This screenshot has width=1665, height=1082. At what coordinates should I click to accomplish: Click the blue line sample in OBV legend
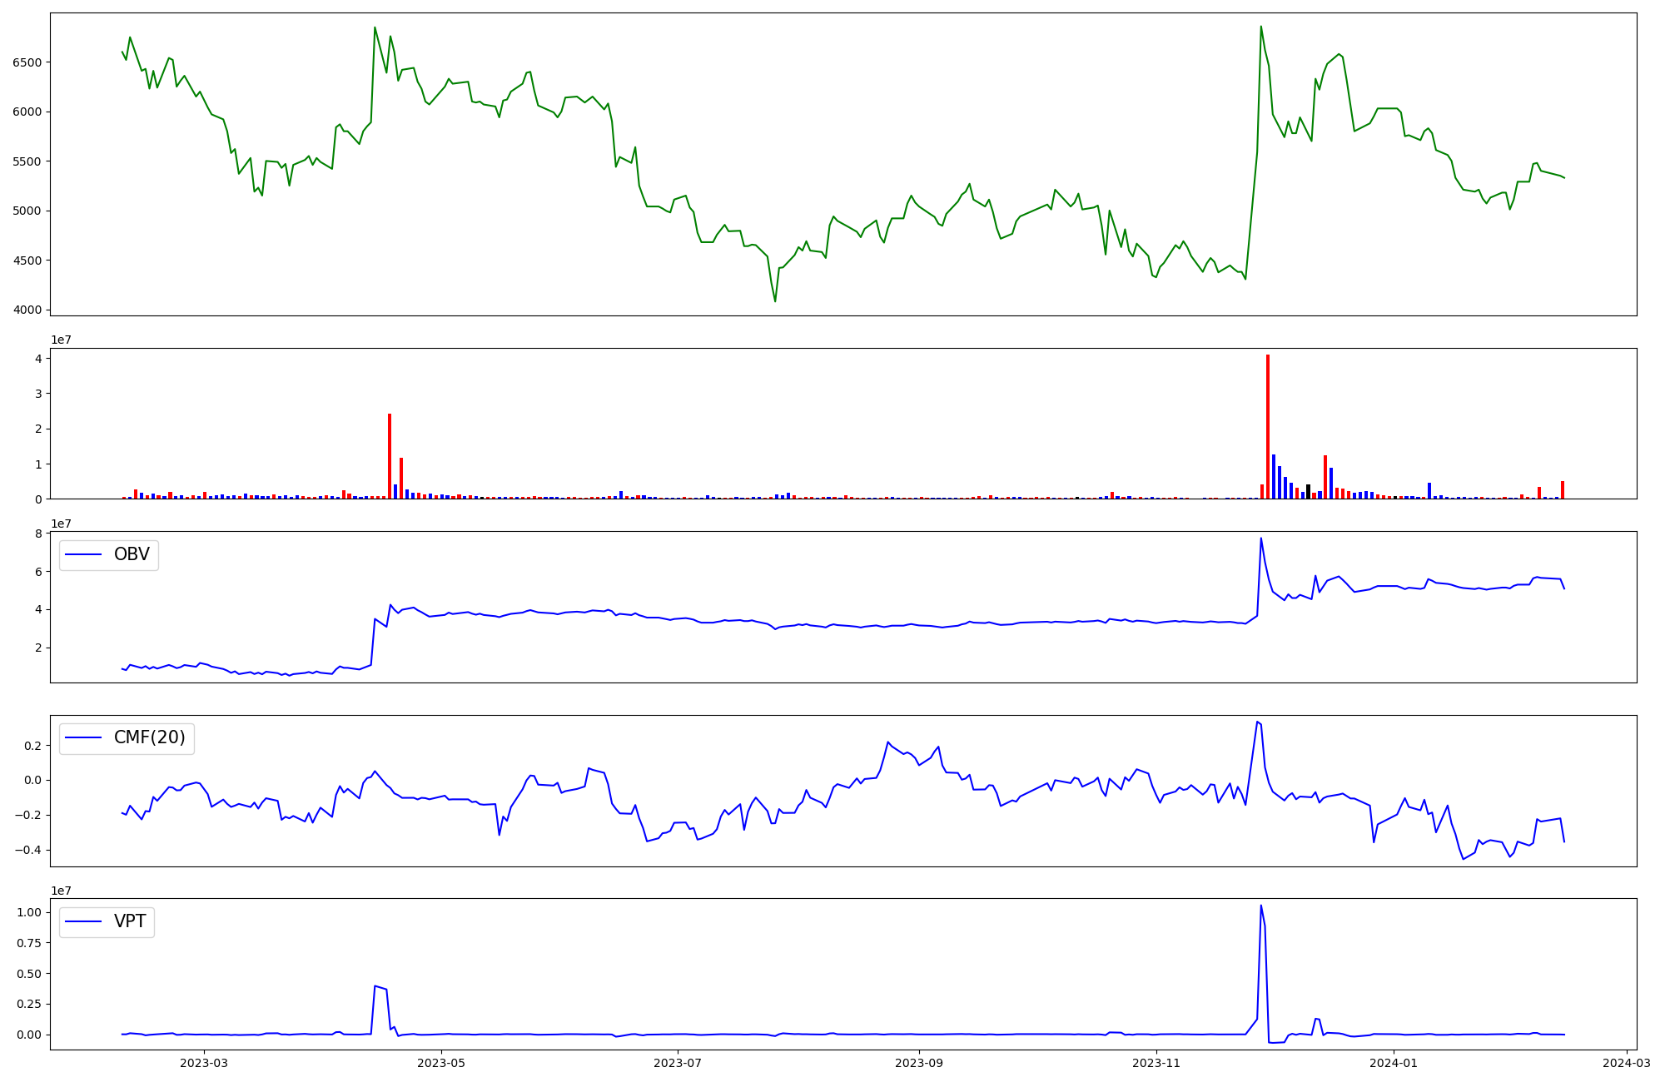[x=83, y=555]
